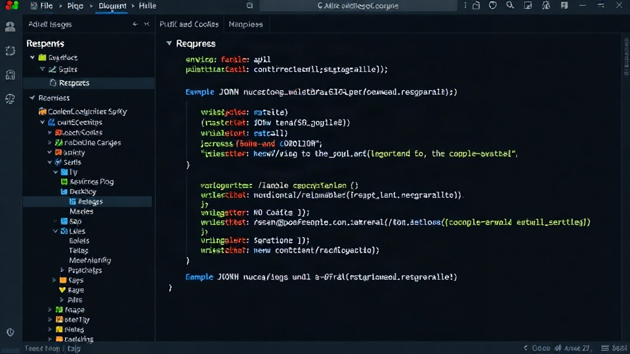Open the puzzle-piece extensions sidebar icon

coord(10,50)
